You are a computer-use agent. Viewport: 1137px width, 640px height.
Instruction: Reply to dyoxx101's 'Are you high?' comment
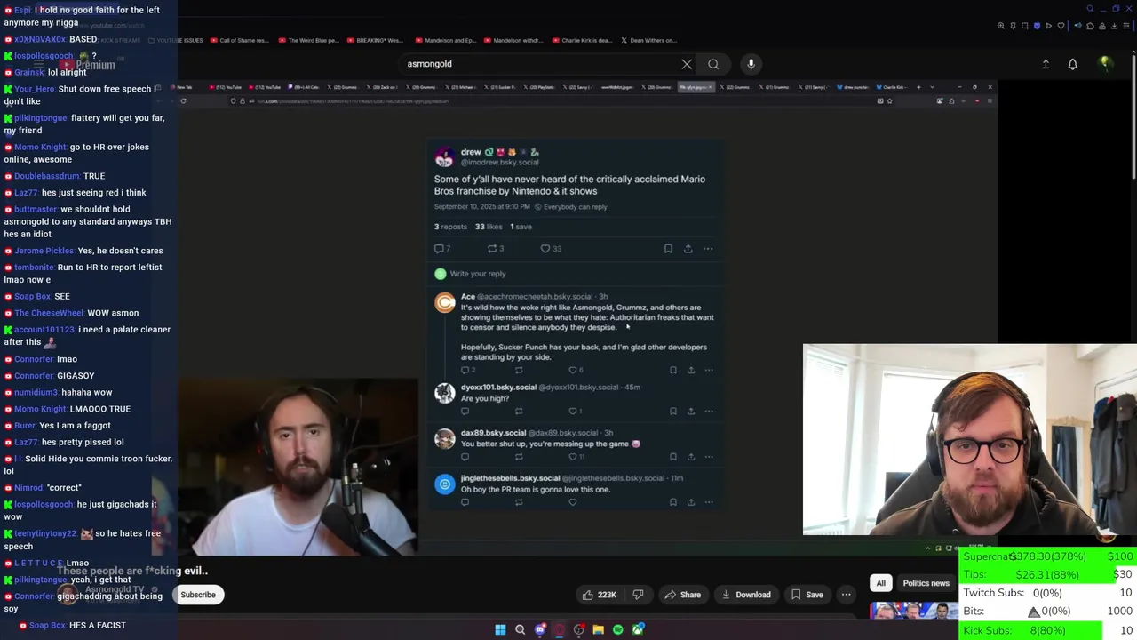tap(465, 411)
